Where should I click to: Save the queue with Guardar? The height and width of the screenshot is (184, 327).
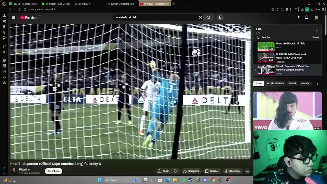click(x=263, y=37)
